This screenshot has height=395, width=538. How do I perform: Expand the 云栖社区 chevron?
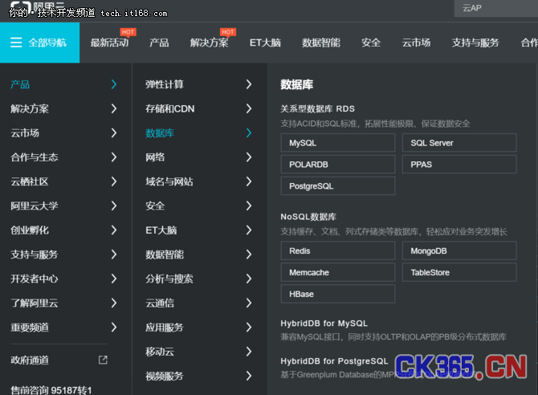pyautogui.click(x=114, y=181)
